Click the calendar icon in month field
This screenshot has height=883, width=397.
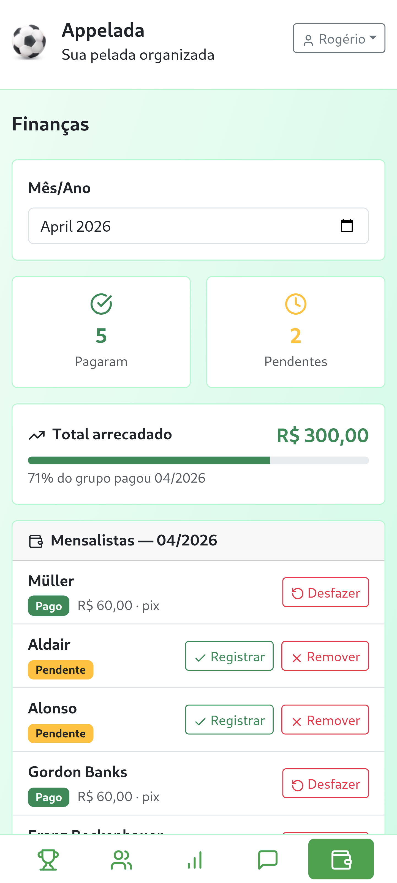point(347,226)
